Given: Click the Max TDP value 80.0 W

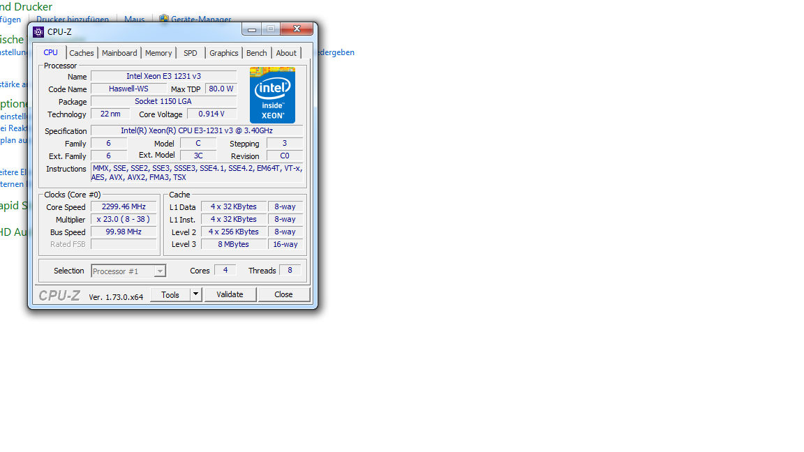Looking at the screenshot, I should click(x=221, y=89).
